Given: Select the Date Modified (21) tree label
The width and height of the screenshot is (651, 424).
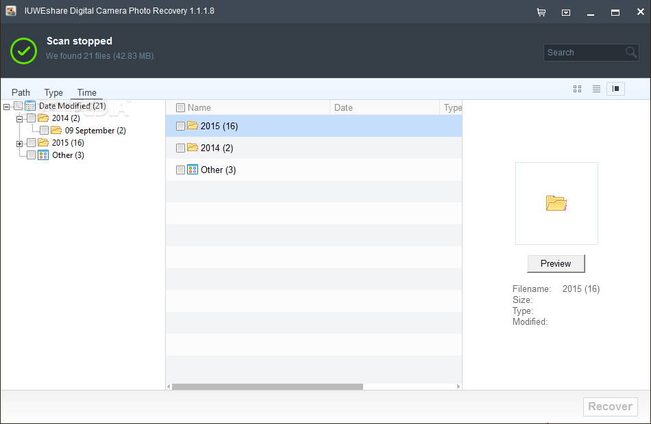Looking at the screenshot, I should tap(73, 106).
